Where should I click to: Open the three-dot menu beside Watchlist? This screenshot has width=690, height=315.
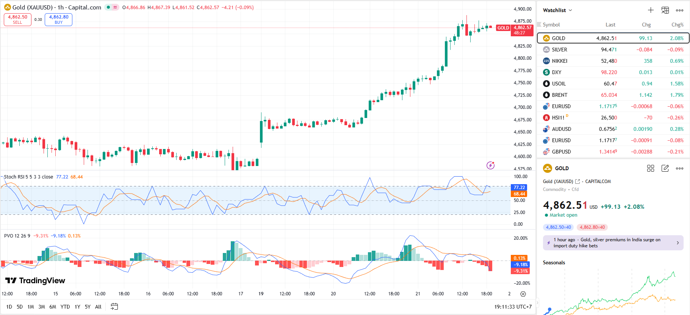click(679, 10)
